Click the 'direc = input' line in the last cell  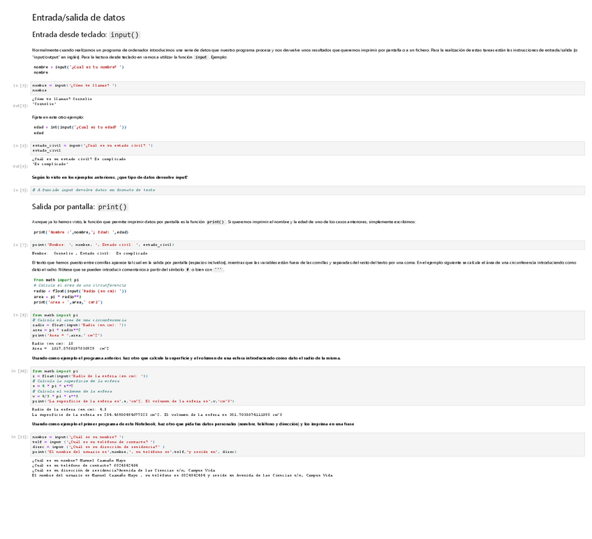click(98, 447)
